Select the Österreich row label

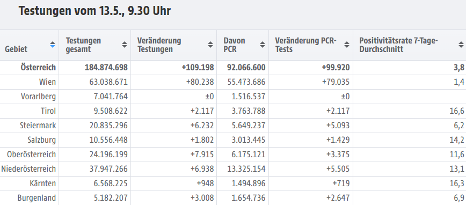[38, 68]
